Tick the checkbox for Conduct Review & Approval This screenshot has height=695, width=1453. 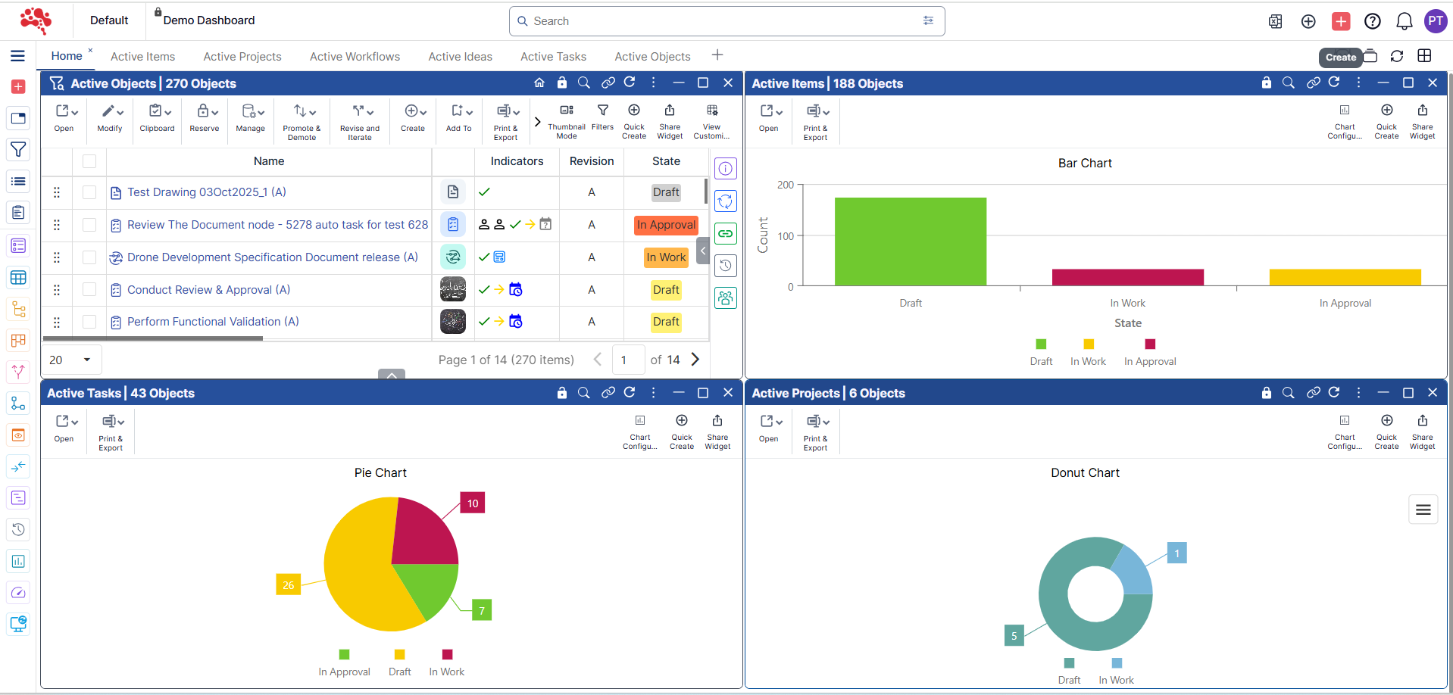pyautogui.click(x=89, y=289)
